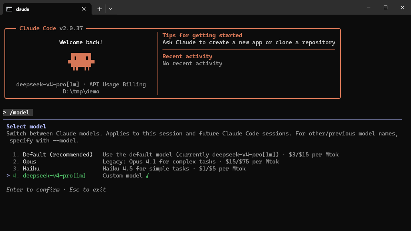
Task: Choose the Default (recommended) model option
Action: pyautogui.click(x=176, y=155)
